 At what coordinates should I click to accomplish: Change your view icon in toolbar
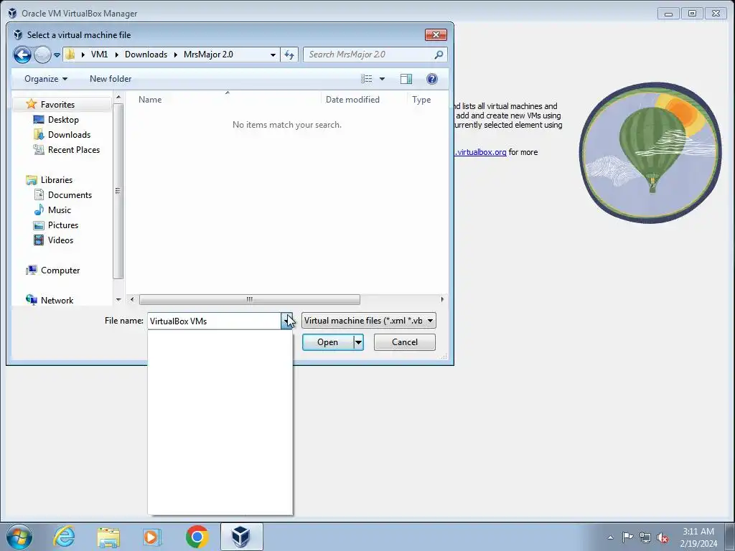click(367, 79)
